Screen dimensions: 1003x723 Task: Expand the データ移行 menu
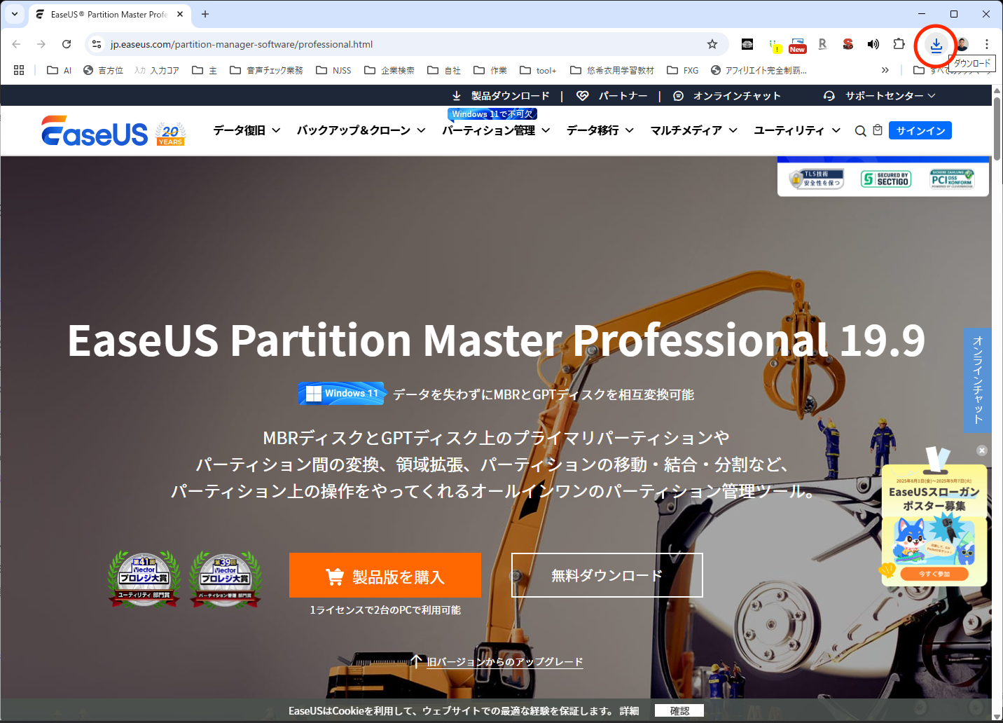[600, 130]
